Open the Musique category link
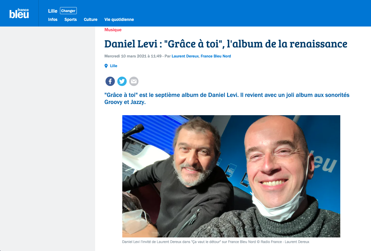 [x=113, y=30]
